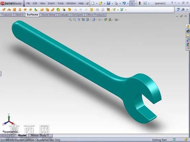190x142 pixels.
Task: Click the Open file folder icon
Action: (101, 3)
